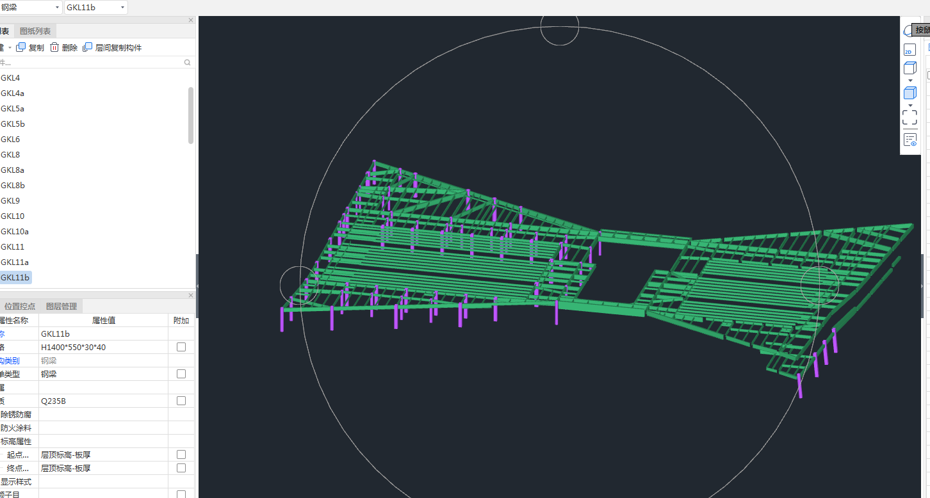Toggle the 附加 checkbox in the bottom property row

tap(181, 494)
